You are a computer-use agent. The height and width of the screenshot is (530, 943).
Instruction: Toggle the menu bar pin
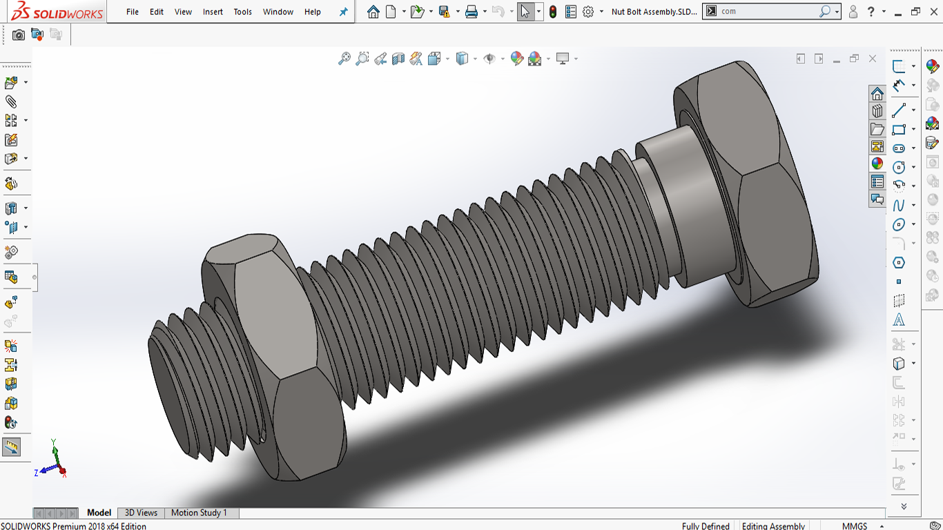tap(343, 12)
